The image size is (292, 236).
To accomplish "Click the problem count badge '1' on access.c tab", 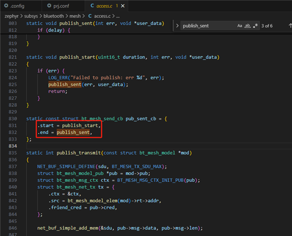I will [117, 6].
